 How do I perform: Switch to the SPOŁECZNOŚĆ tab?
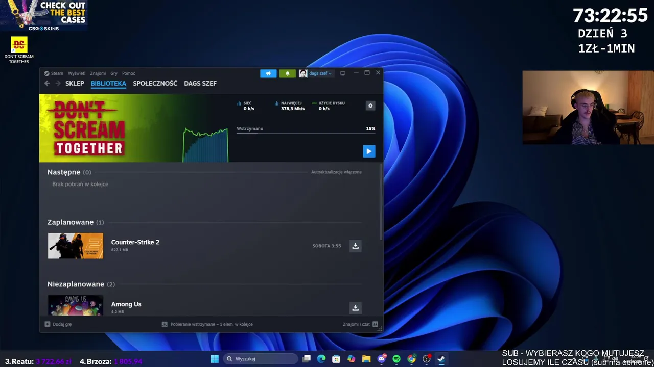155,83
